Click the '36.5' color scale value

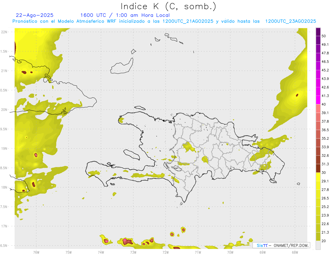pyautogui.click(x=325, y=130)
